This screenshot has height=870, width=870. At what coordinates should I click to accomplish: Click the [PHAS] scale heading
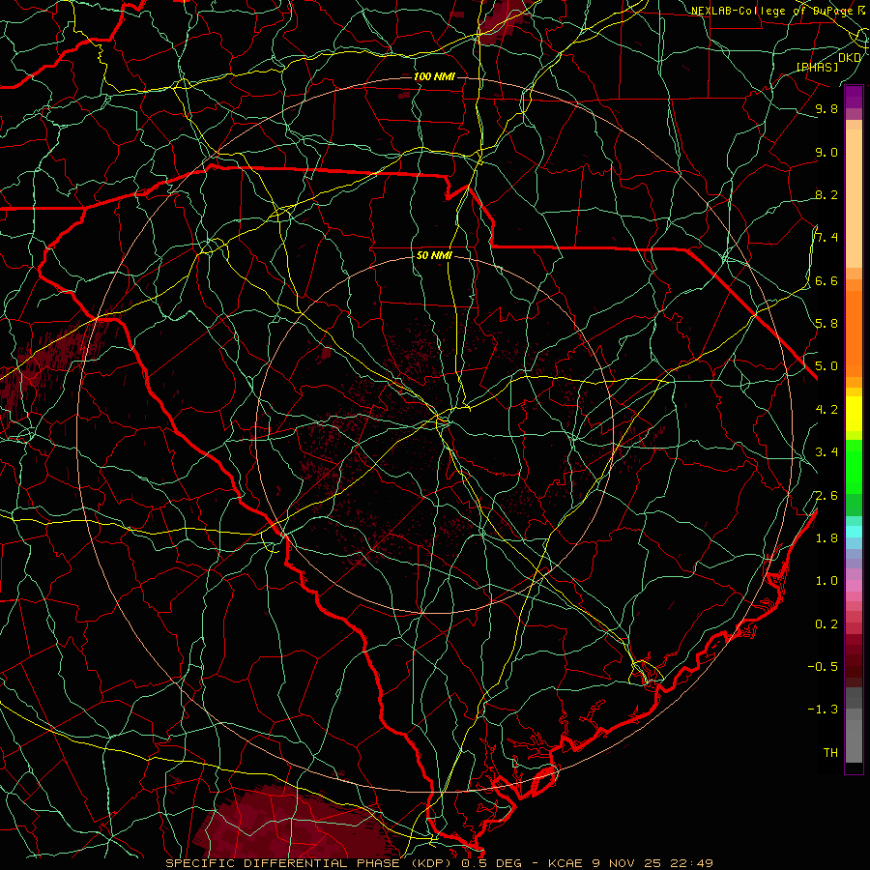pos(817,67)
